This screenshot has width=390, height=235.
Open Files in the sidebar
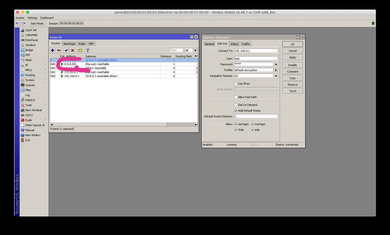[x=28, y=90]
